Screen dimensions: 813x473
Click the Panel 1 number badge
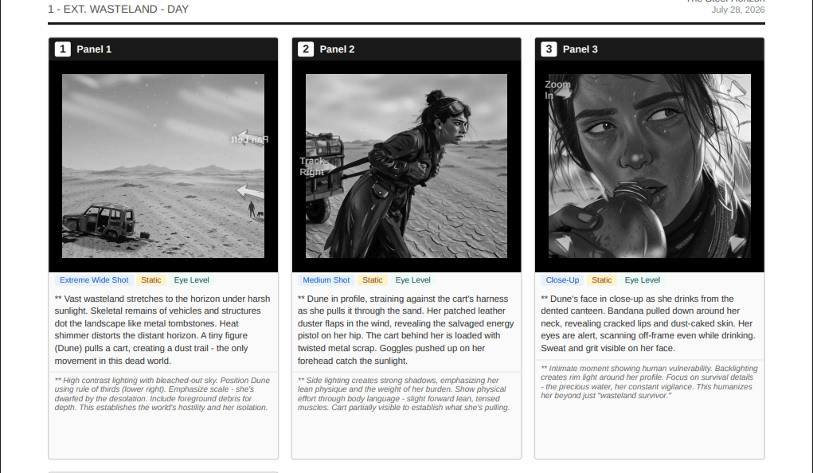point(63,49)
